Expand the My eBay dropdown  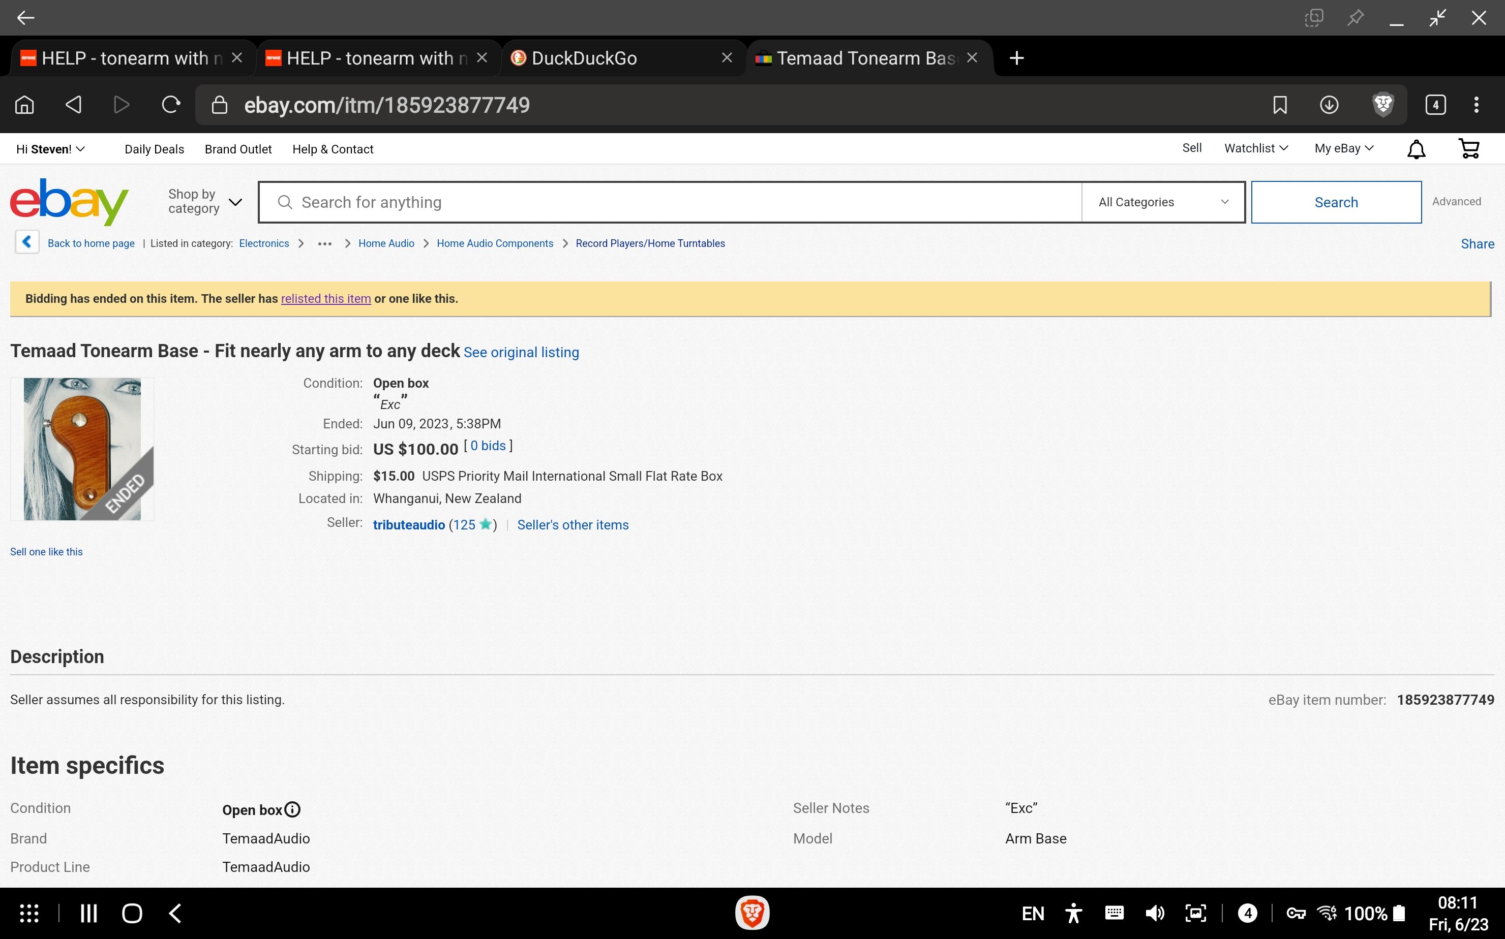pos(1343,148)
